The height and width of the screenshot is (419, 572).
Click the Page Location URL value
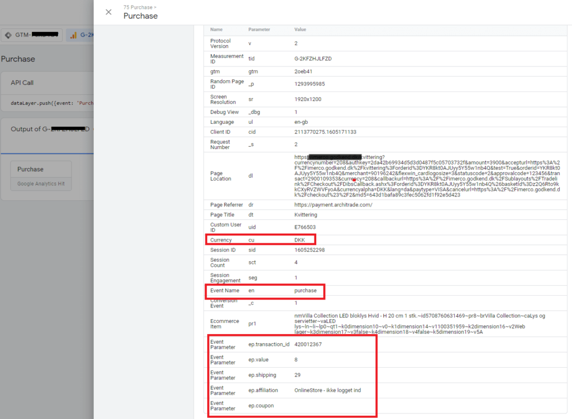(x=427, y=176)
